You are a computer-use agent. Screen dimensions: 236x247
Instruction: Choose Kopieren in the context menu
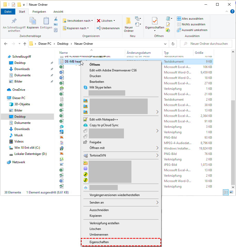[x=121, y=216]
